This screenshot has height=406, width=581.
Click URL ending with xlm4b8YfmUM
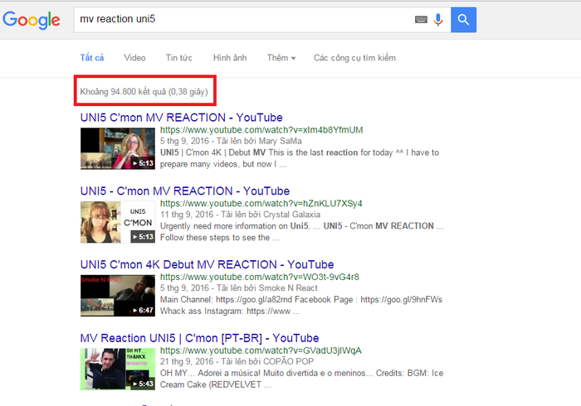(x=261, y=130)
